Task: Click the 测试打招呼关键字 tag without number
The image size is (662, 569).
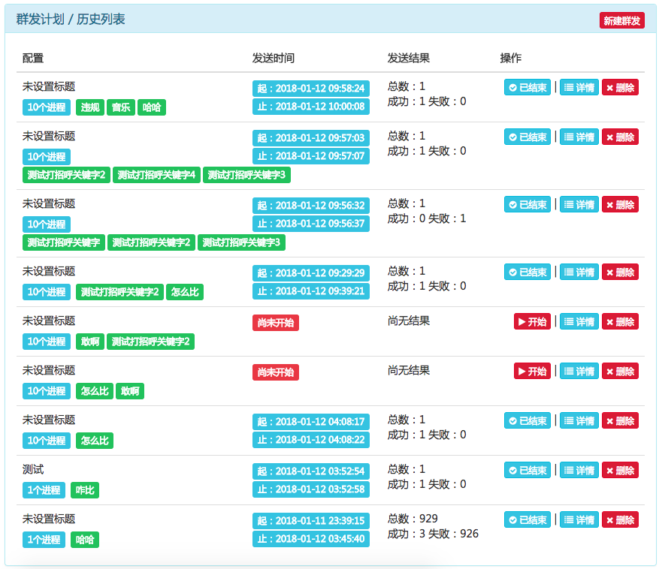Action: click(64, 242)
